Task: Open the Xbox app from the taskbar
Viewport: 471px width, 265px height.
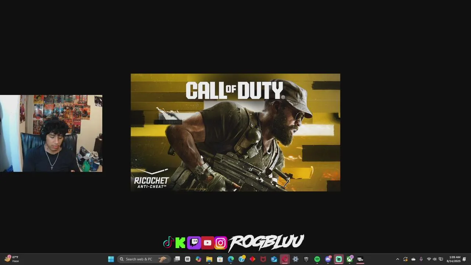Action: pos(350,259)
